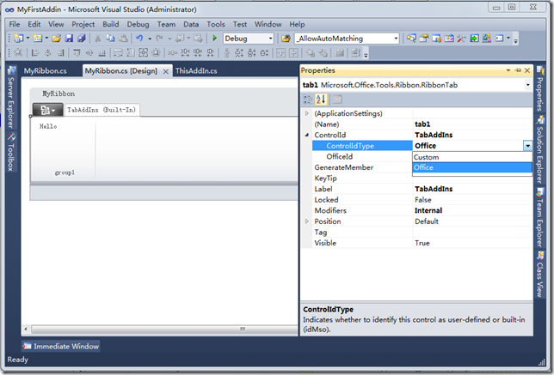Screen dimensions: 554x375
Task: Click the Copy icon in the toolbar
Action: pyautogui.click(x=110, y=39)
